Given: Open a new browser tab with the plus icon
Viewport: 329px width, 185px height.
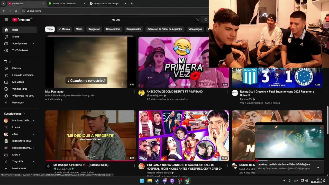Looking at the screenshot, I should (132, 4).
